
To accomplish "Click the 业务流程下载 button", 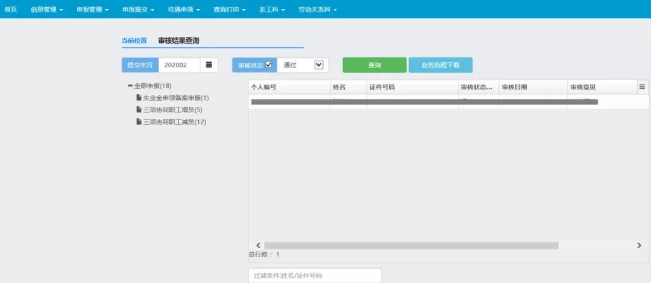I will tap(440, 65).
